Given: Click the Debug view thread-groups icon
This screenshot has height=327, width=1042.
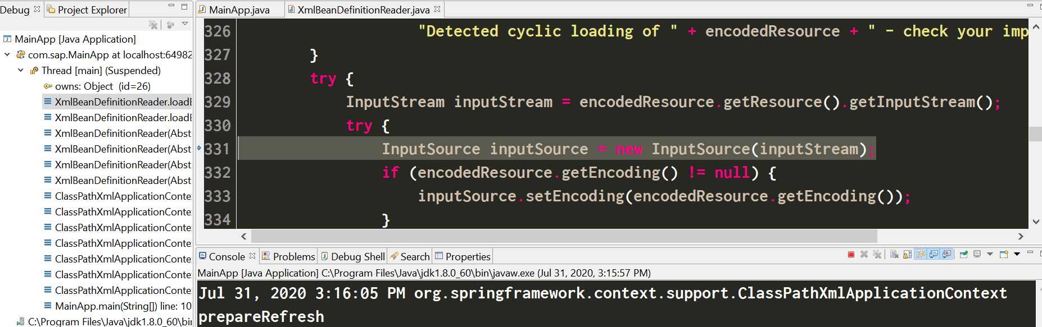Looking at the screenshot, I should [170, 25].
